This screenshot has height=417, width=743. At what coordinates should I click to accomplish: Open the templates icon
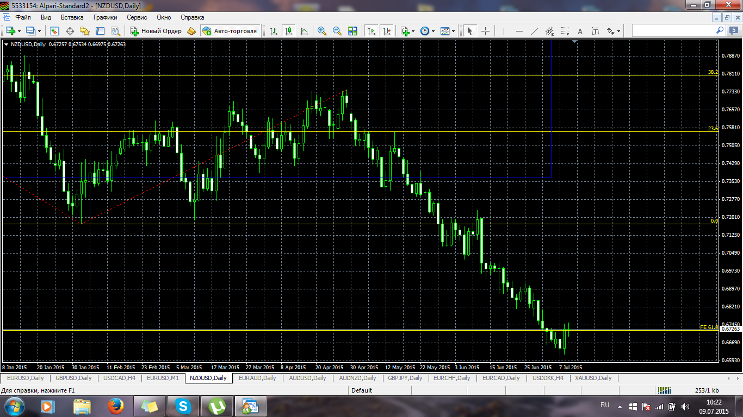tap(445, 31)
